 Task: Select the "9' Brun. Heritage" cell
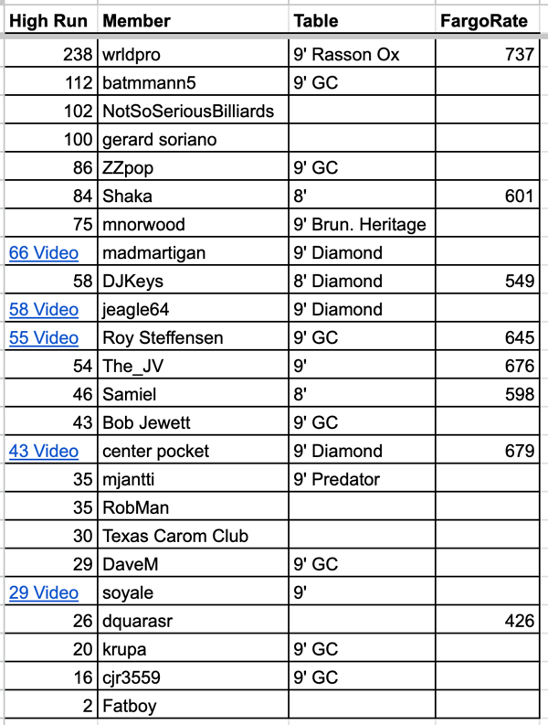360,225
